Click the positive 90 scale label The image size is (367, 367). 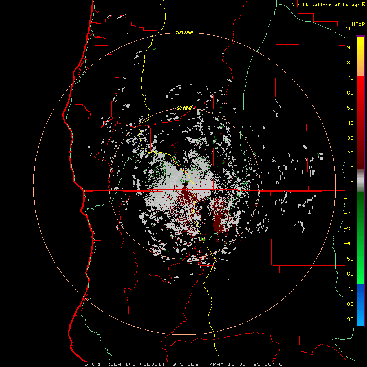(x=350, y=48)
